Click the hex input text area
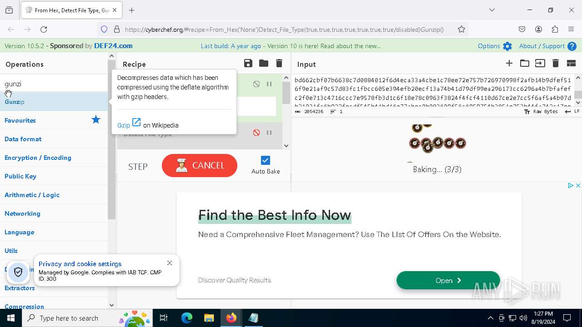Viewport: 582px width, 327px height. tap(433, 91)
